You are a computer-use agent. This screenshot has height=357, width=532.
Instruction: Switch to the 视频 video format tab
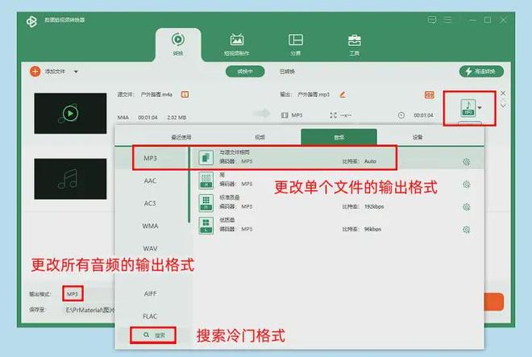260,137
